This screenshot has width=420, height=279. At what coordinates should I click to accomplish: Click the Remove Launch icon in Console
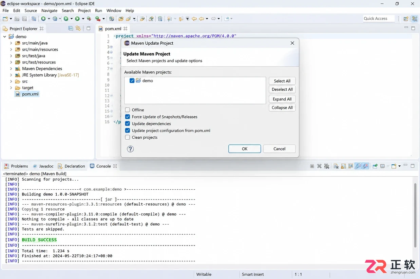click(x=319, y=166)
